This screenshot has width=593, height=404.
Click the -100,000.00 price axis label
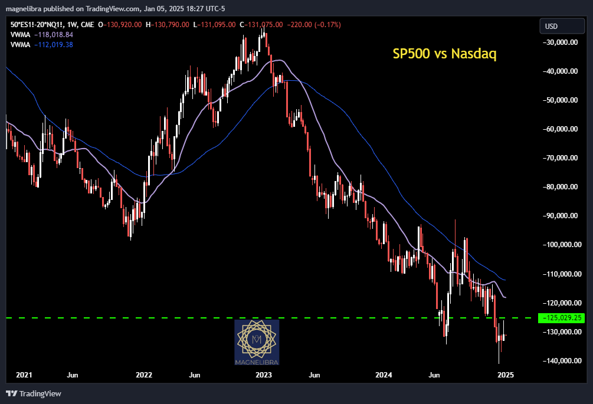coord(562,245)
